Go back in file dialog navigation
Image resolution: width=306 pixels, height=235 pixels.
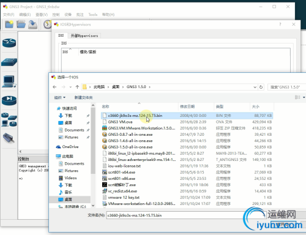click(x=54, y=87)
